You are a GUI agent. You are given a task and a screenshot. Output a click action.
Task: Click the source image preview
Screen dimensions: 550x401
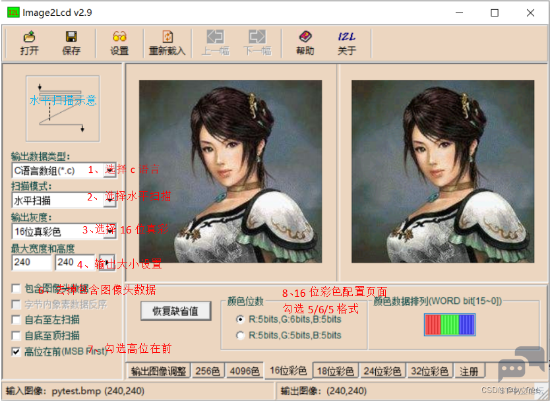click(x=230, y=171)
